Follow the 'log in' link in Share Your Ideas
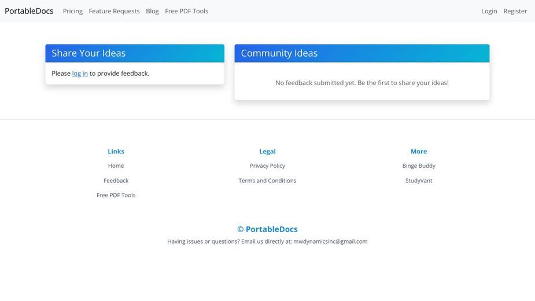 (x=80, y=74)
